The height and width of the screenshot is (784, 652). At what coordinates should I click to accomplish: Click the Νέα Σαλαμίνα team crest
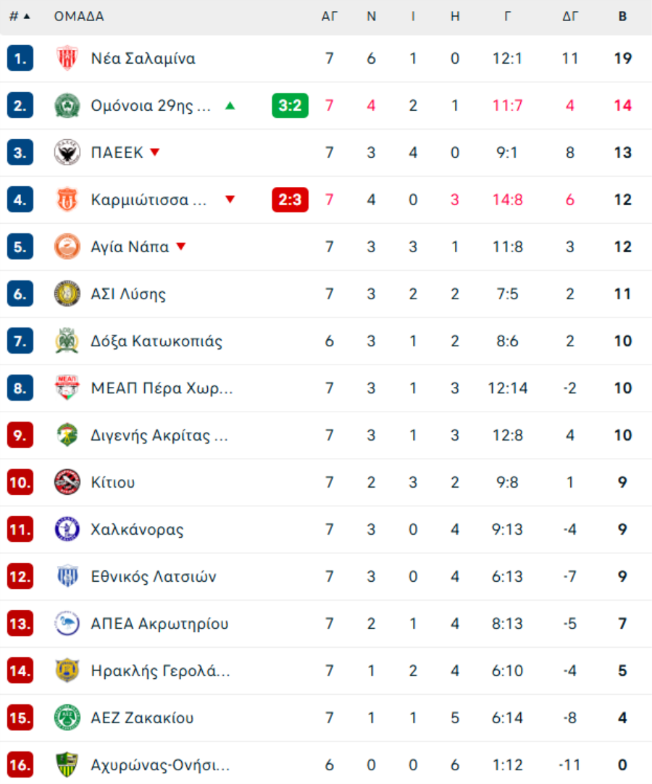pyautogui.click(x=67, y=59)
